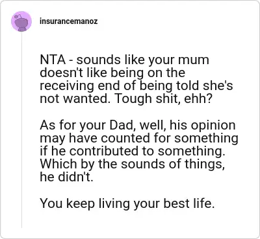The width and height of the screenshot is (260, 239).
Task: Click the "receiving end of being told she's" line
Action: (x=136, y=85)
